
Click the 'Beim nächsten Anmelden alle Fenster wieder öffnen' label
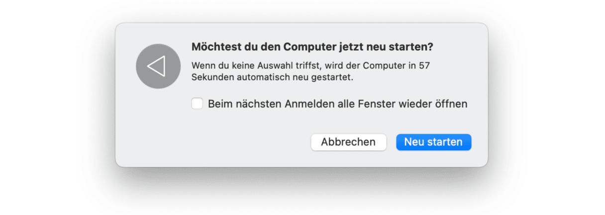click(x=338, y=104)
